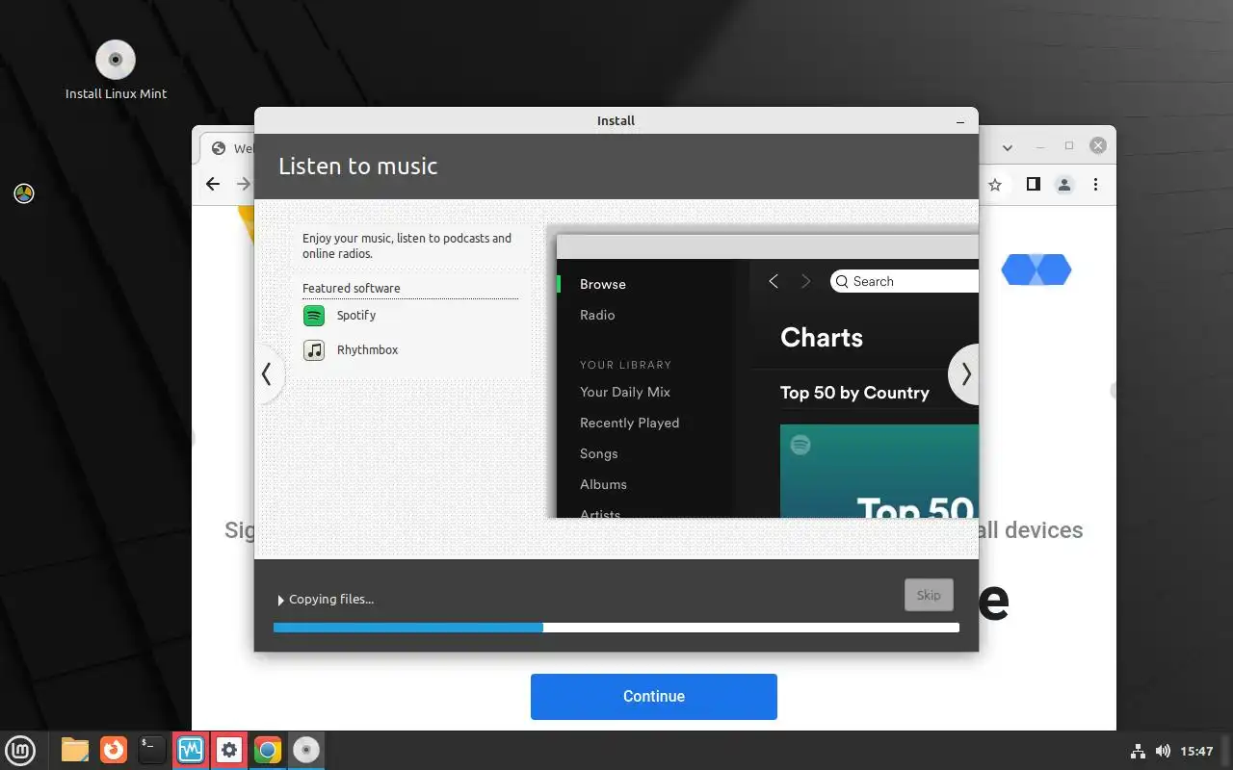Screen dimensions: 1233x770
Task: Open the system monitor taskbar icon
Action: coord(191,750)
